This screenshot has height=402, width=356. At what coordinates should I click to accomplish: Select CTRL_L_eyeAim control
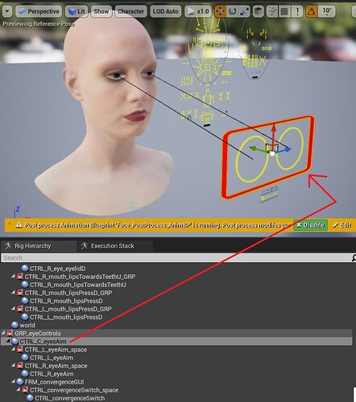[52, 358]
